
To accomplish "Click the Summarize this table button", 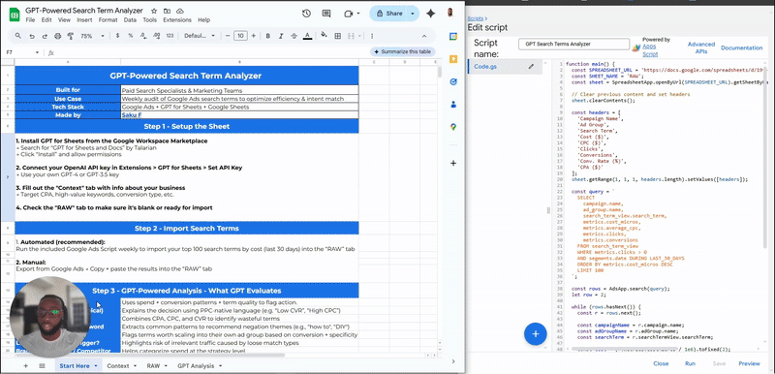I will click(x=403, y=52).
